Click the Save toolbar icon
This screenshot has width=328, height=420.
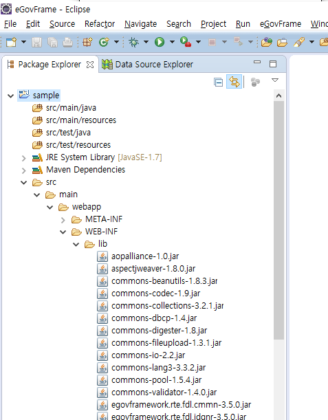[x=36, y=42]
